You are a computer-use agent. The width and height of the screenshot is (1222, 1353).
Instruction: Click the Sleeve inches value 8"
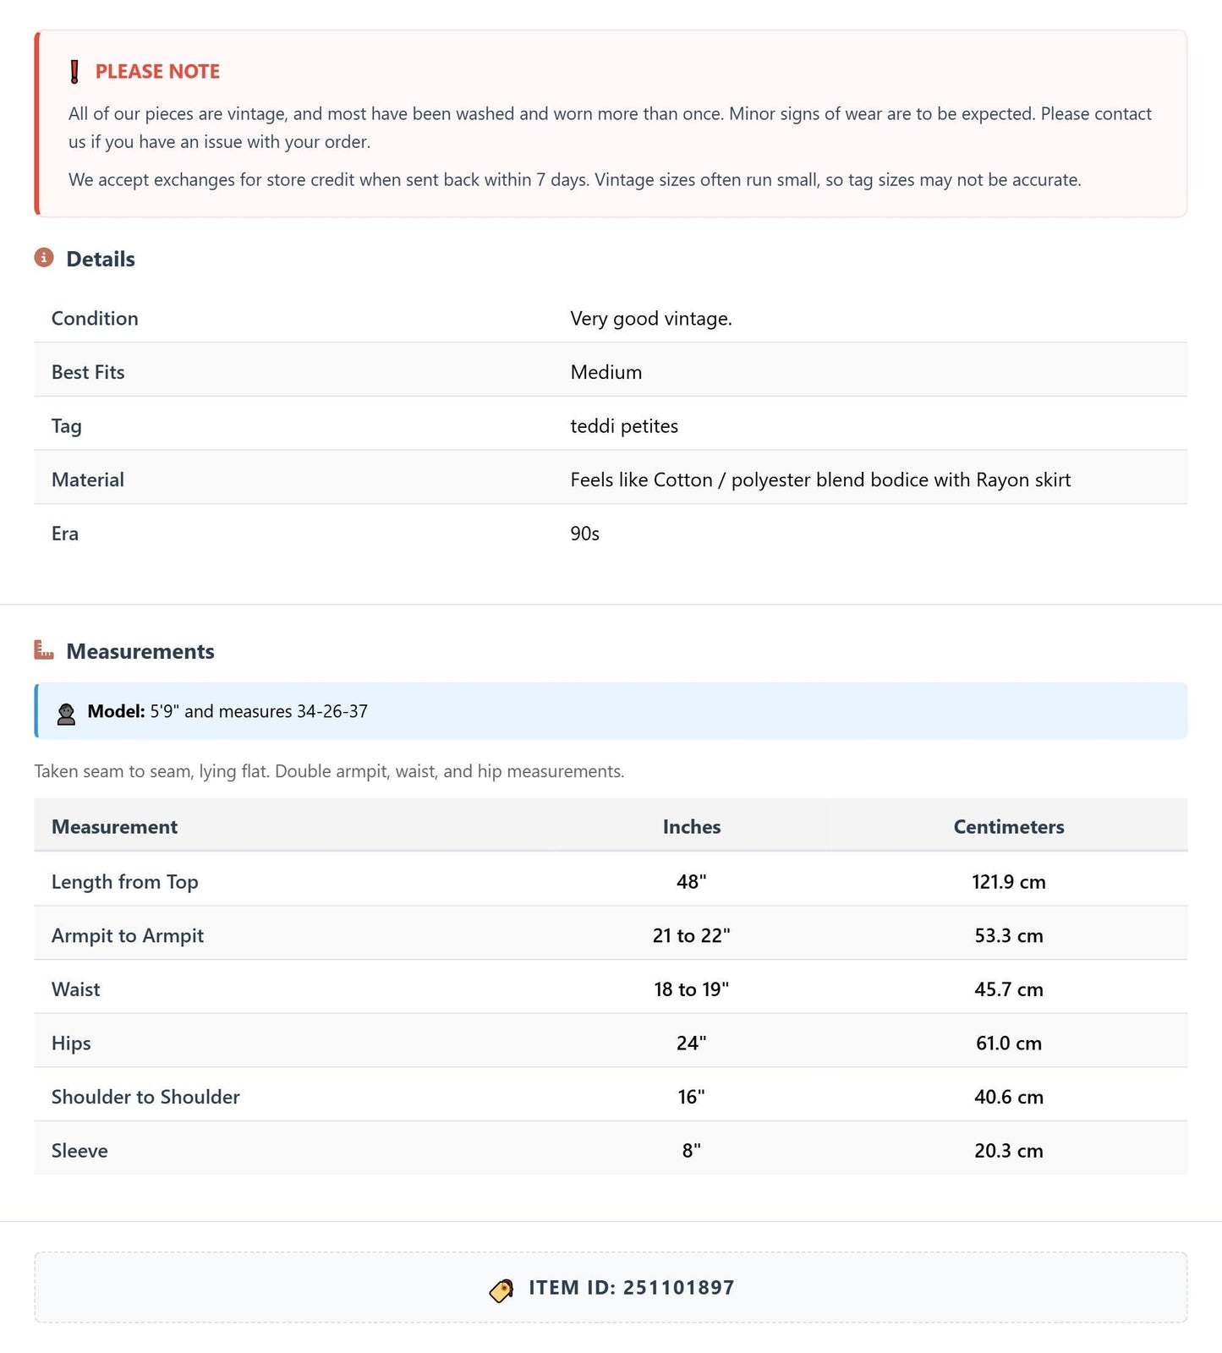click(692, 1151)
